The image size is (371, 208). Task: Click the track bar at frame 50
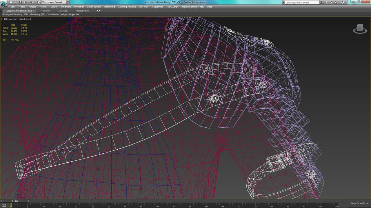(174, 205)
